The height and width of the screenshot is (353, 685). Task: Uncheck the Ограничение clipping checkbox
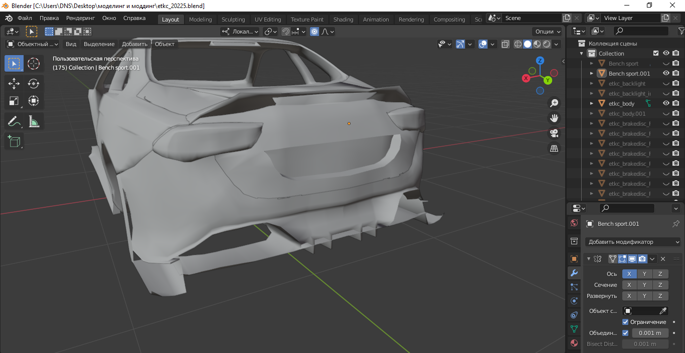pos(625,322)
